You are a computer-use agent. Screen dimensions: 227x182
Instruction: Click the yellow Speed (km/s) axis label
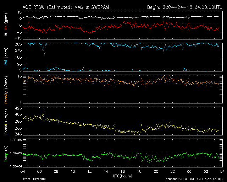click(x=6, y=122)
